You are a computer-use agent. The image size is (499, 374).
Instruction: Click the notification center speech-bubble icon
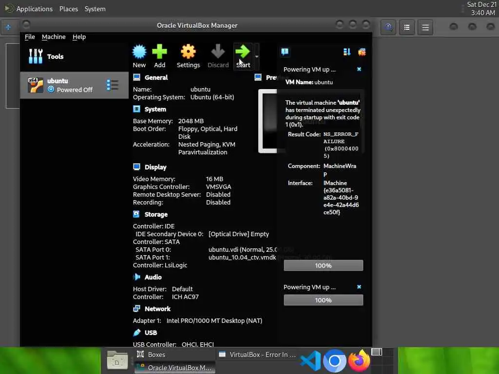pos(285,52)
